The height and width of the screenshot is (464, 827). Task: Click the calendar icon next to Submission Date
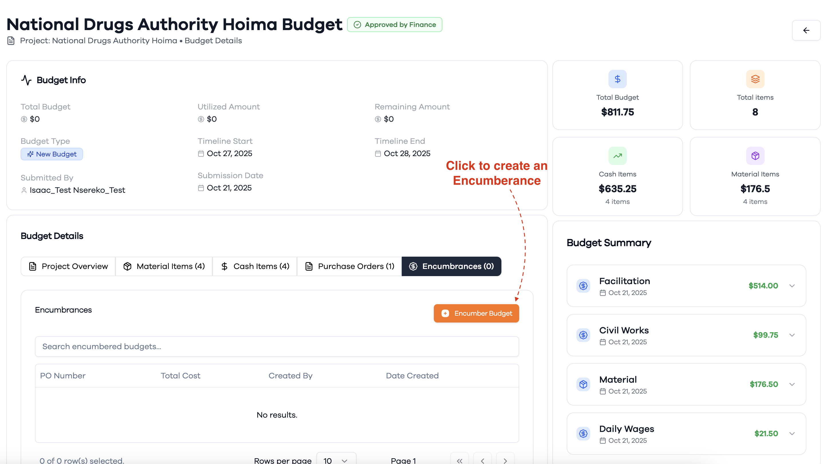[201, 188]
